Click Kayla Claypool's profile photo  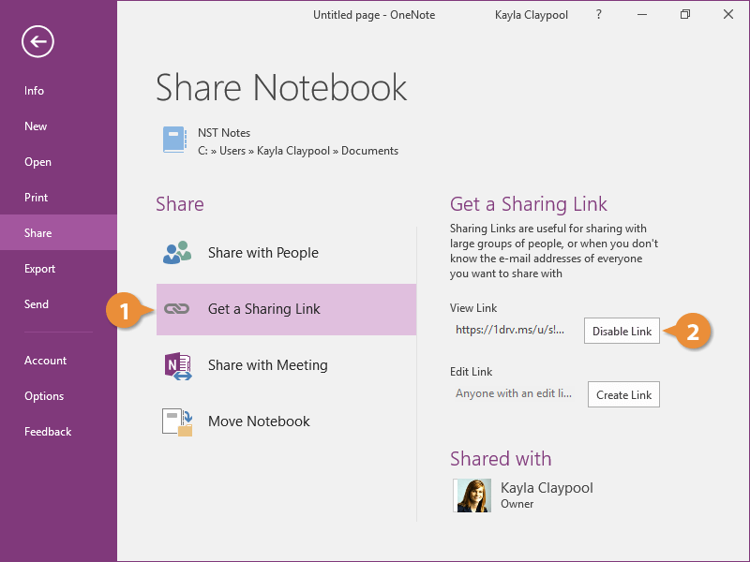click(x=472, y=495)
